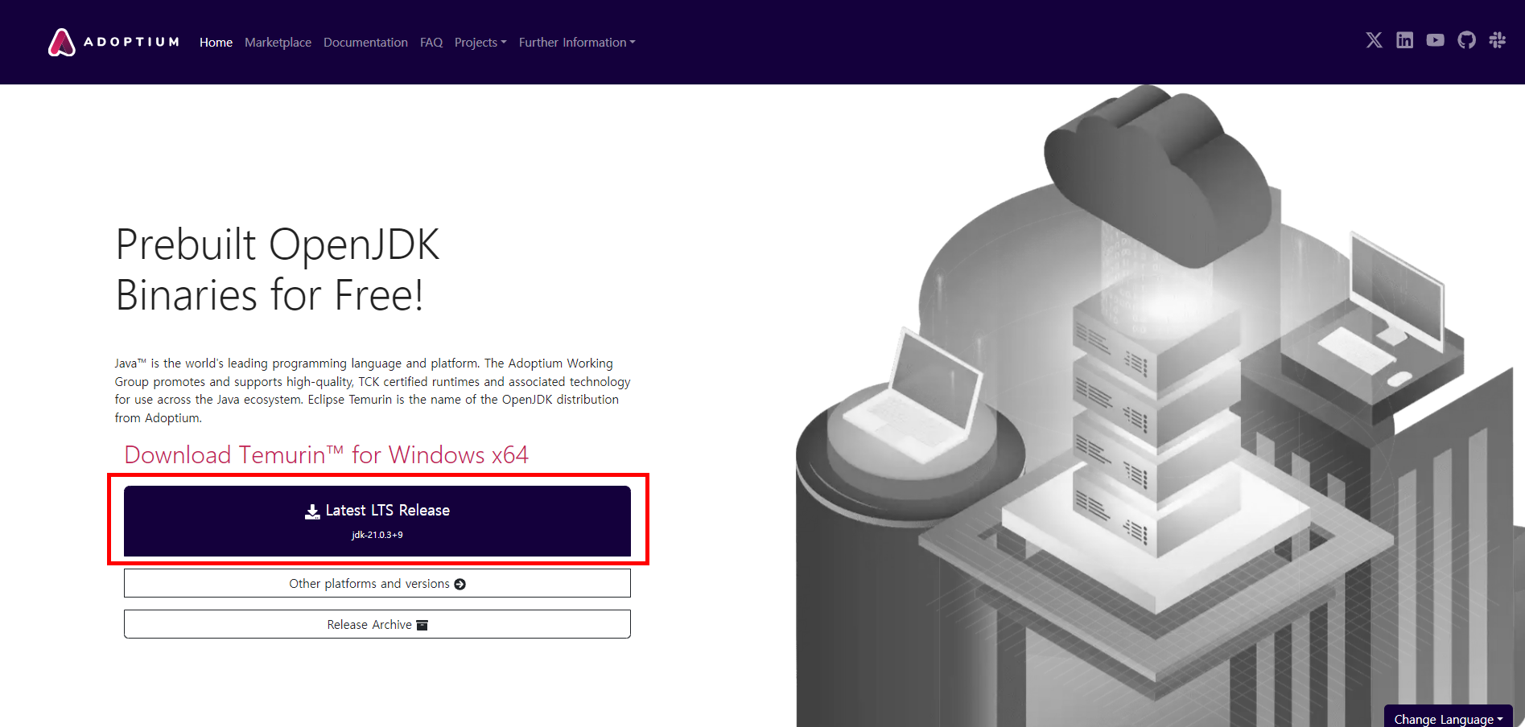The height and width of the screenshot is (727, 1525).
Task: Expand the Projects dropdown menu
Action: pos(480,42)
